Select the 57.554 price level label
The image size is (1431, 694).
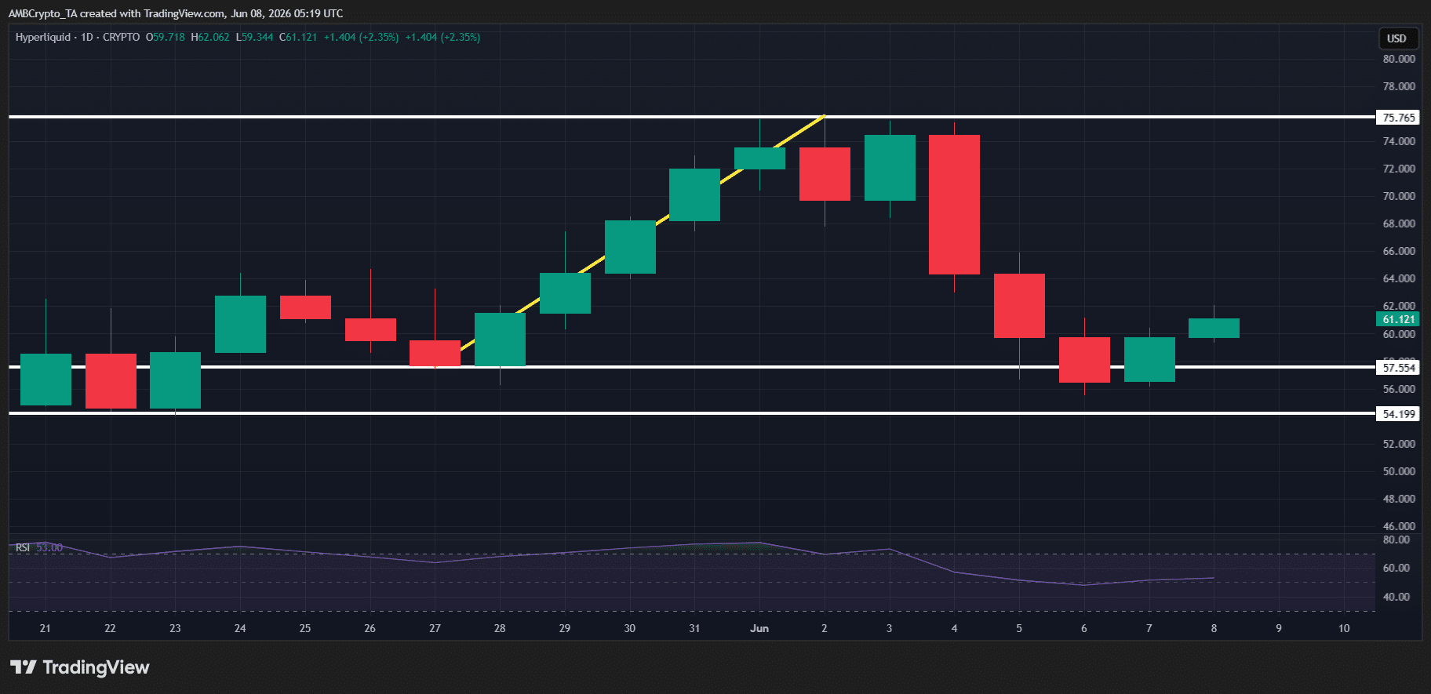pos(1398,367)
